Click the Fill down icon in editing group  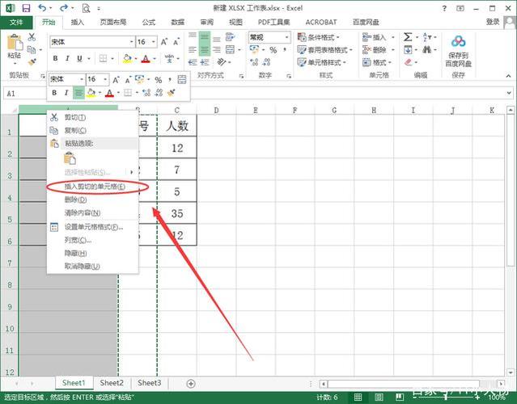(408, 50)
